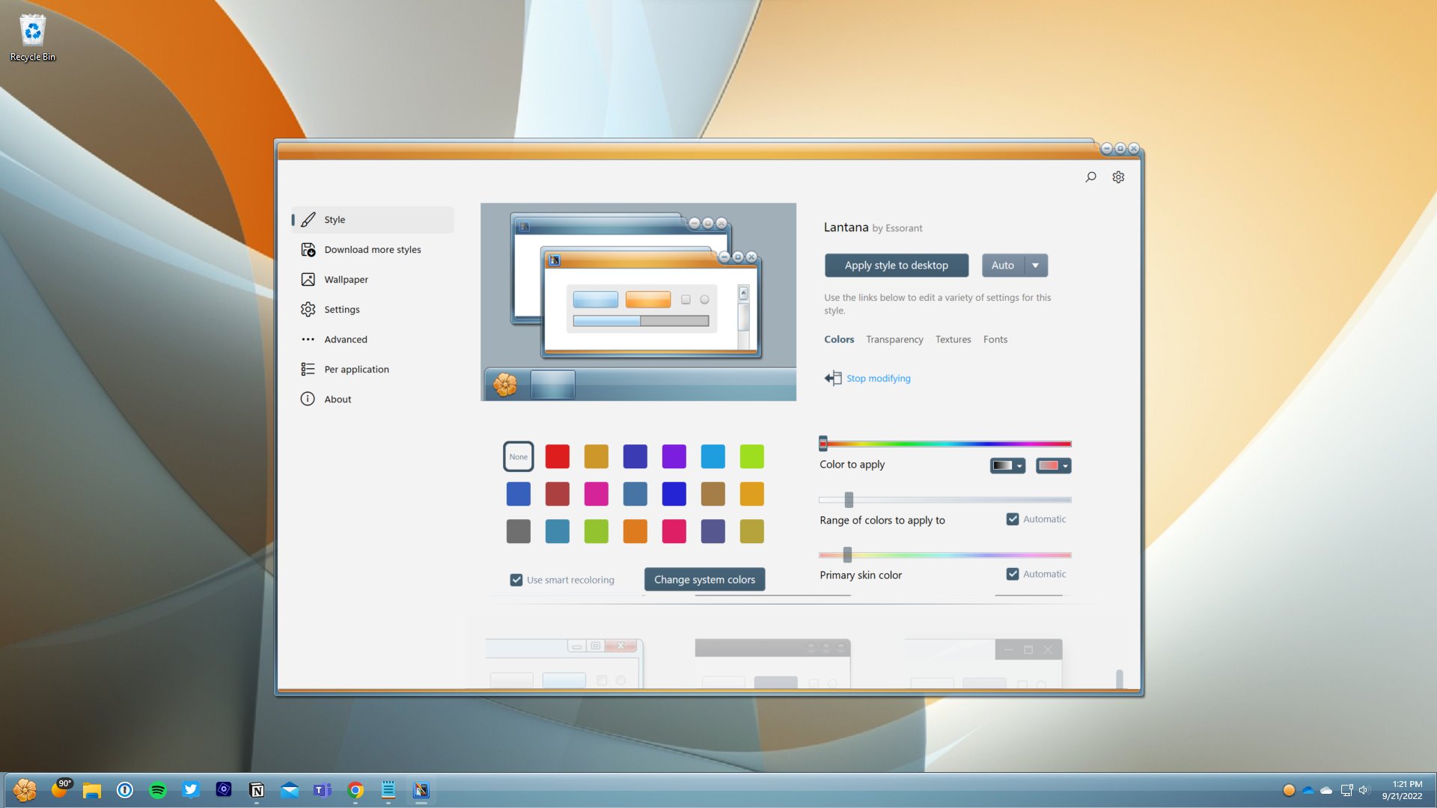Viewport: 1437px width, 808px height.
Task: Select the orange color swatch
Action: (x=635, y=532)
